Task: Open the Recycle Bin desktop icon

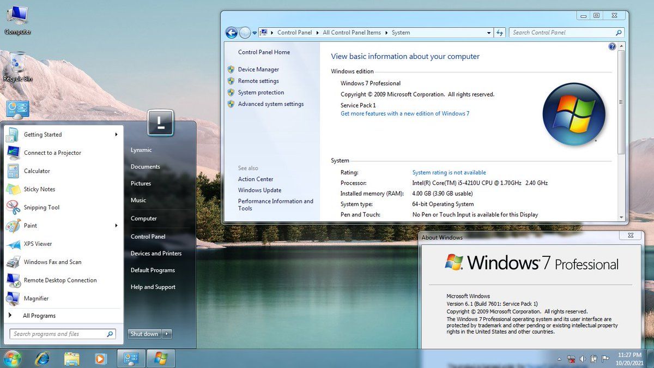Action: click(17, 65)
